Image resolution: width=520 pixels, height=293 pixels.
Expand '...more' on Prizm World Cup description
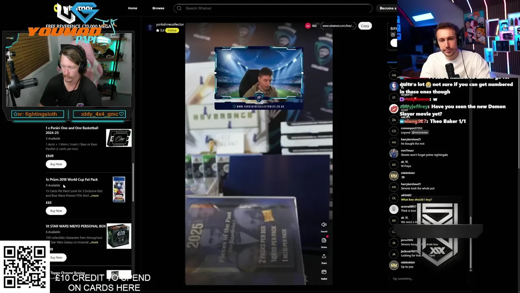tap(94, 196)
